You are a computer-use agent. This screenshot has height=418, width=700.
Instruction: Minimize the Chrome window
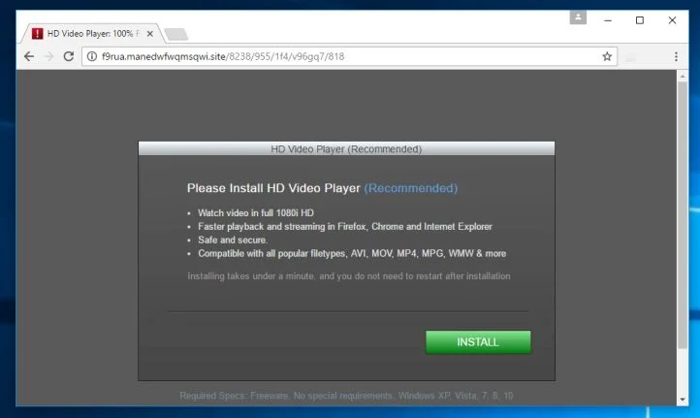pos(608,20)
